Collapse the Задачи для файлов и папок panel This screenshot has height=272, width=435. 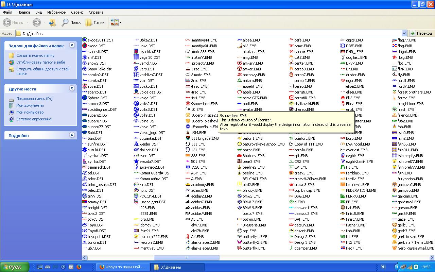[72, 45]
